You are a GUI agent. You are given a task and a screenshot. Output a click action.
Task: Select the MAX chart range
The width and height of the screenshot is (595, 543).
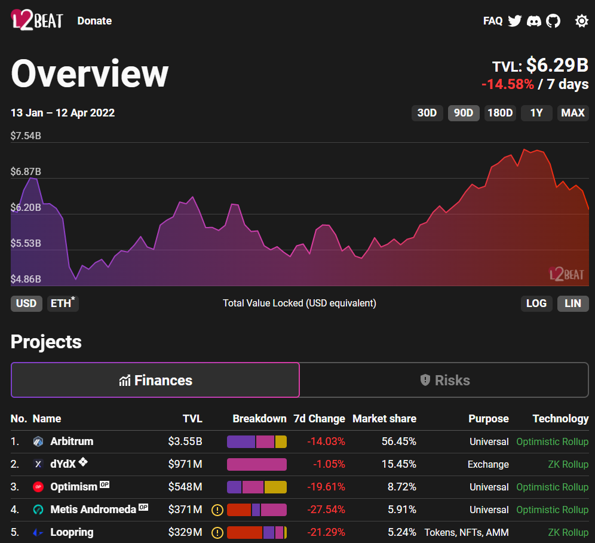[573, 113]
